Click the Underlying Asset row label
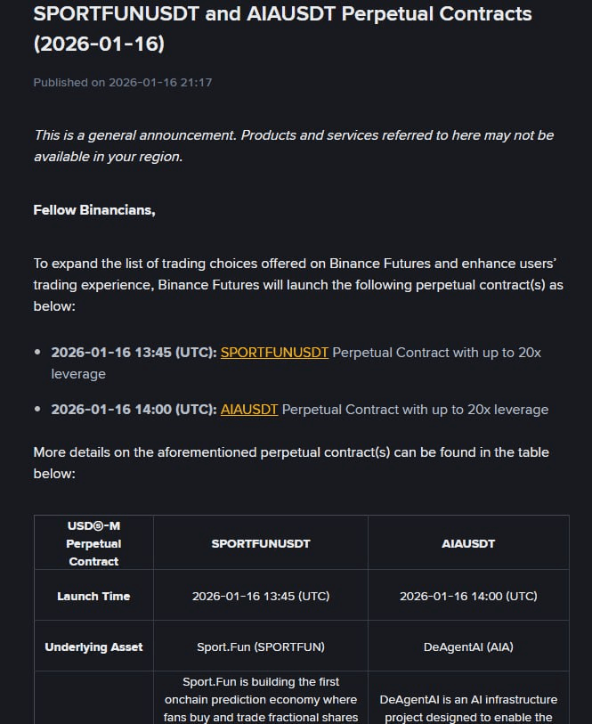The height and width of the screenshot is (724, 592). (93, 647)
